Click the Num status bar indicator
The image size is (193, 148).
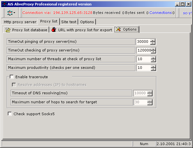144,144
